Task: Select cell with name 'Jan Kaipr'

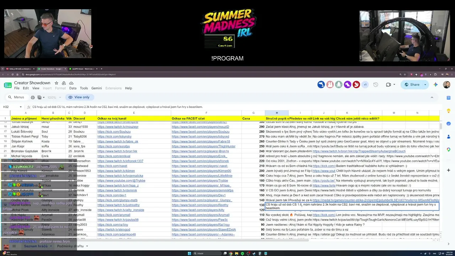Action: 26,146
